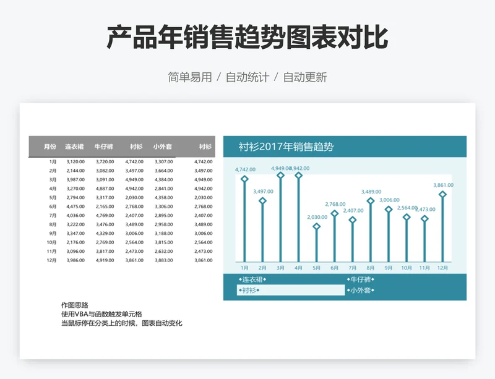495x379 pixels.
Task: Click the 12月 row label in table
Action: [x=51, y=261]
